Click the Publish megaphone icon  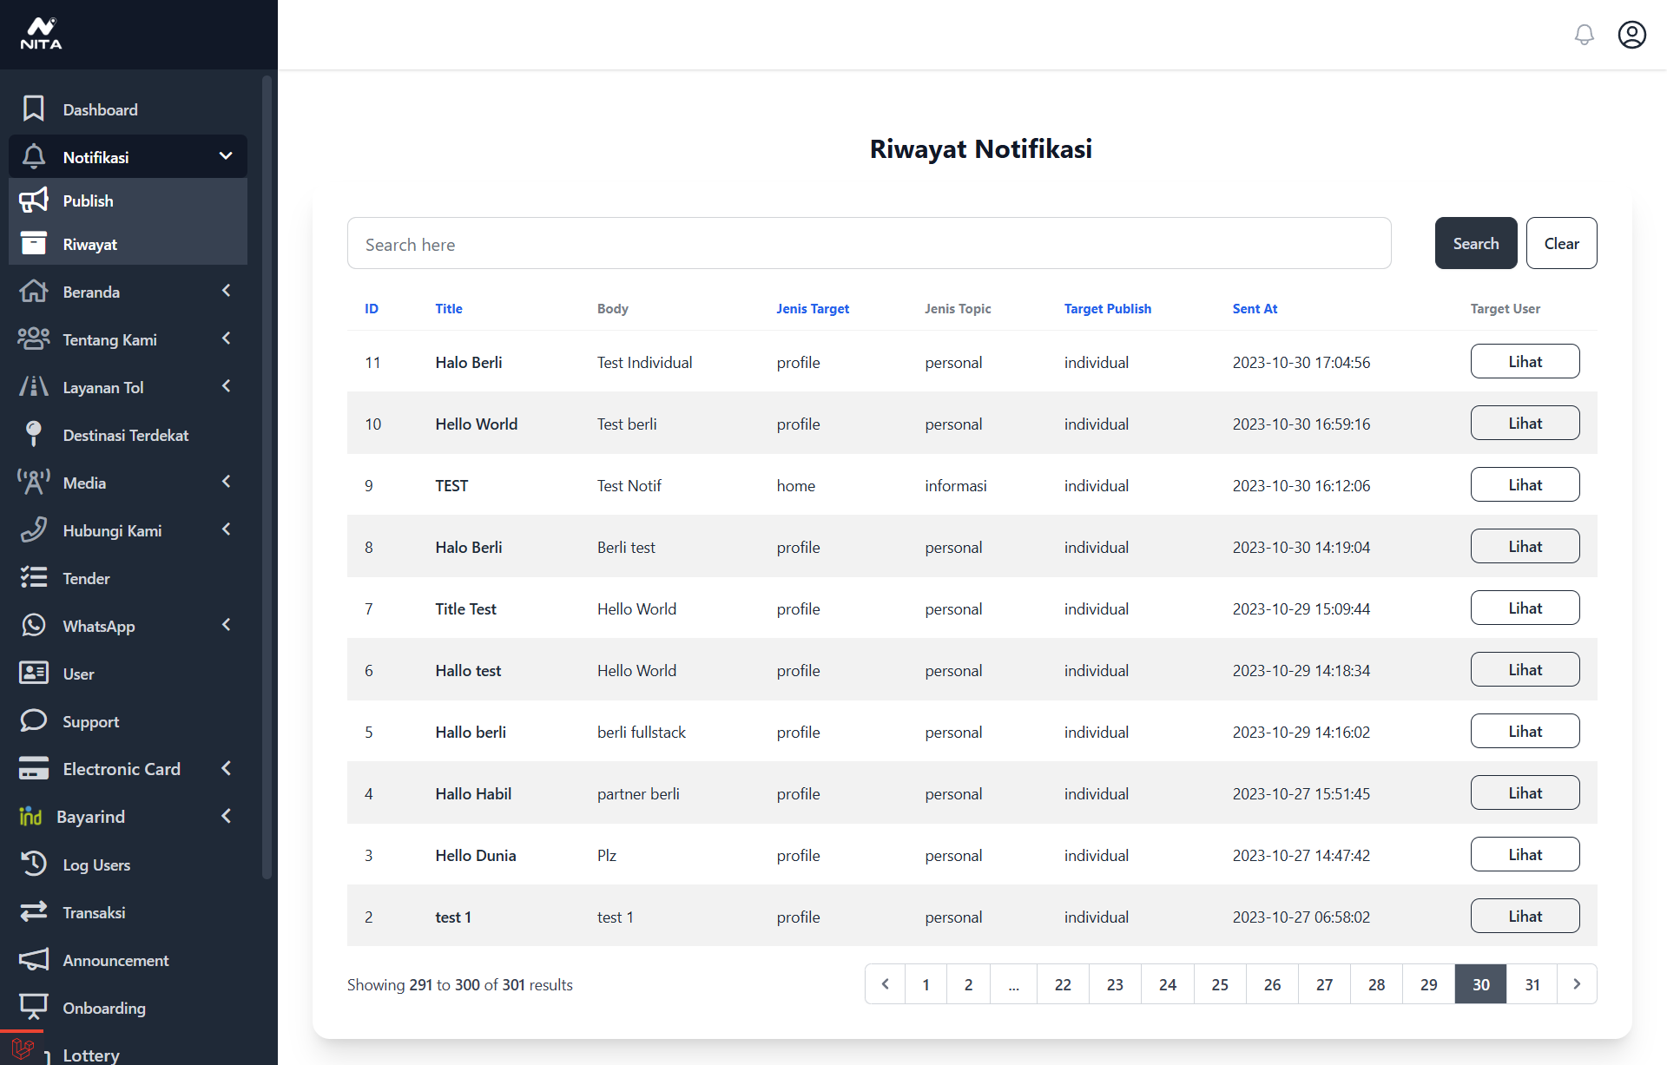point(33,201)
